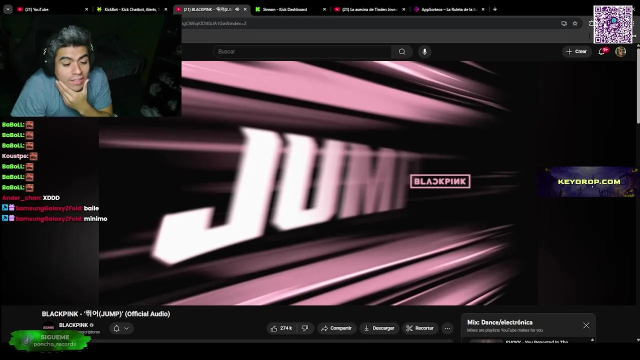Switch to the (21) YouTube tab

tap(52, 9)
